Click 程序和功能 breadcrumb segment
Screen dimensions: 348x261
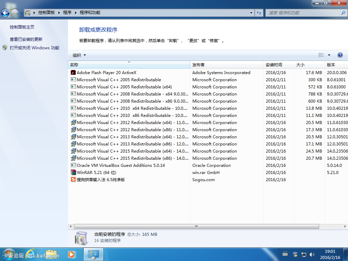point(90,13)
